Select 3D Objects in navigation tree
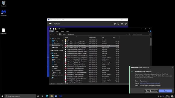The image size is (175, 98). pos(57,56)
